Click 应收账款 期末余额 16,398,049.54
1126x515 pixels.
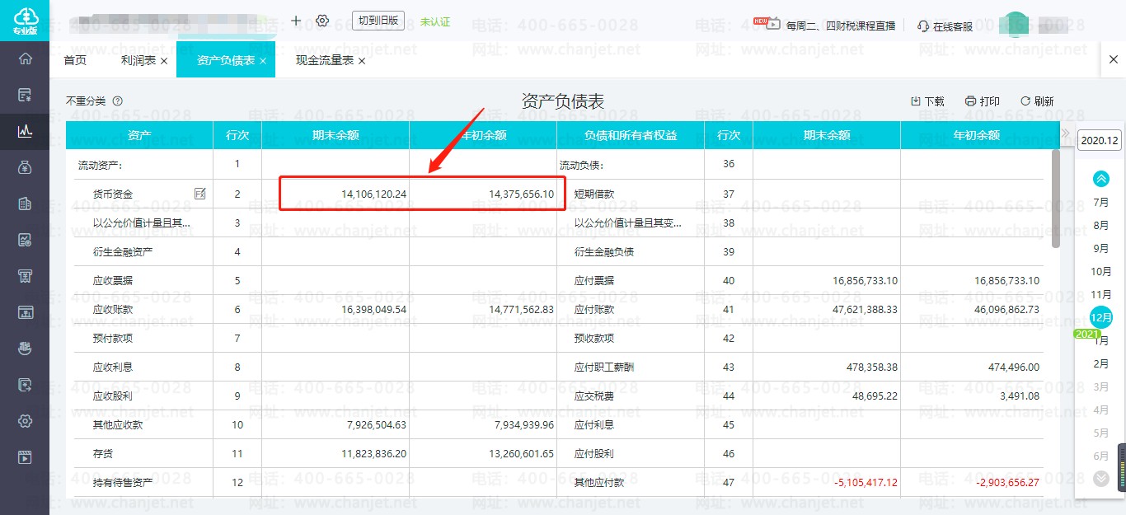[374, 309]
